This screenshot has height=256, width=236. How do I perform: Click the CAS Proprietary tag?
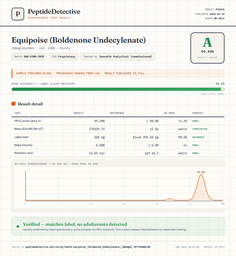(x=64, y=57)
